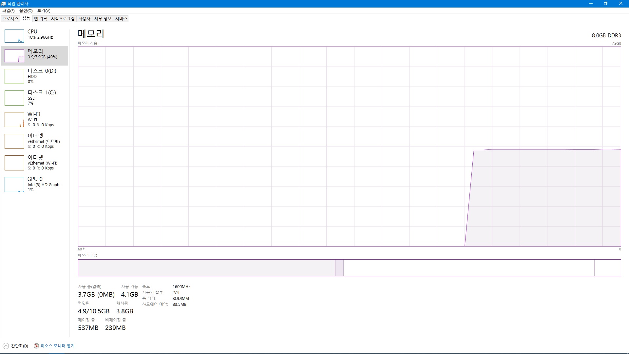Open the 리소스 모니터 열기 link
The image size is (629, 354).
pos(58,346)
